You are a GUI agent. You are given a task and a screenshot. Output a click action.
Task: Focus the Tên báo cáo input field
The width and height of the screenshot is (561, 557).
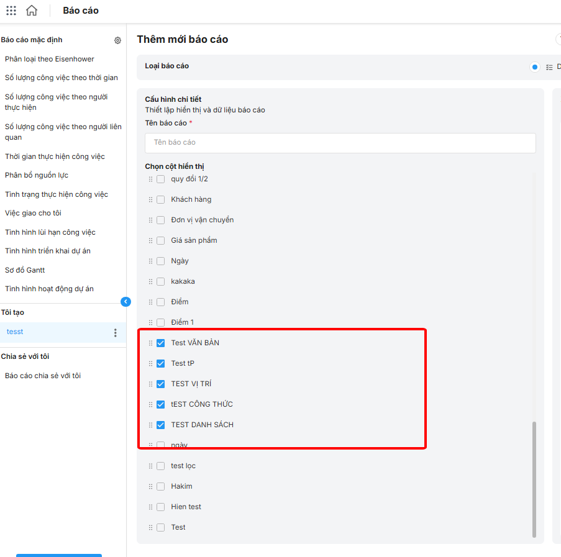point(340,143)
